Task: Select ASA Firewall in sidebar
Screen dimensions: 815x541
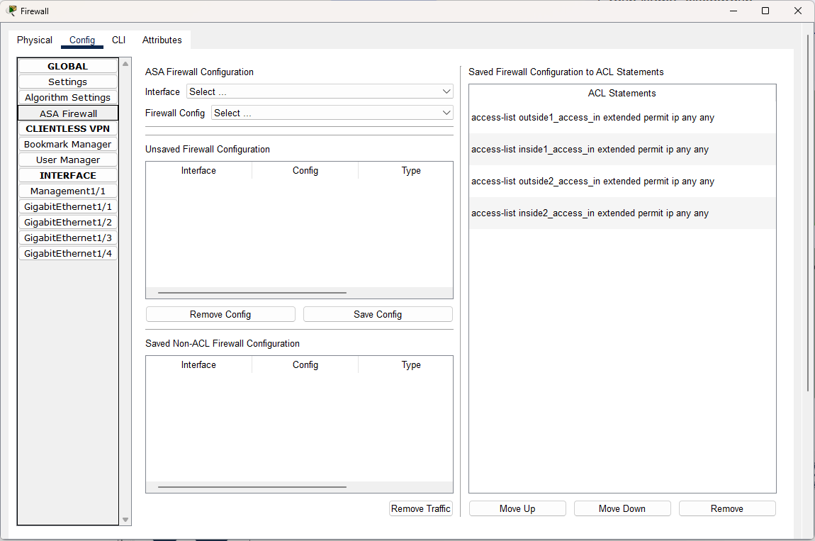Action: (67, 113)
